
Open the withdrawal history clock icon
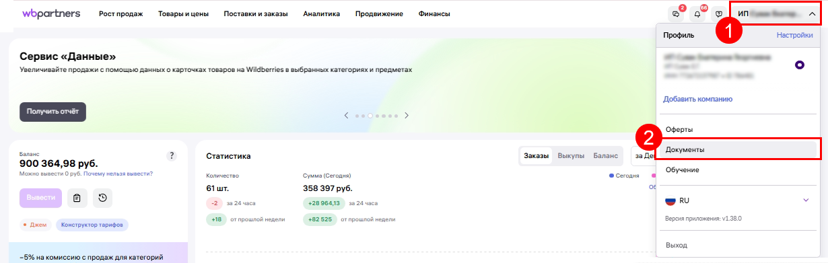click(102, 198)
